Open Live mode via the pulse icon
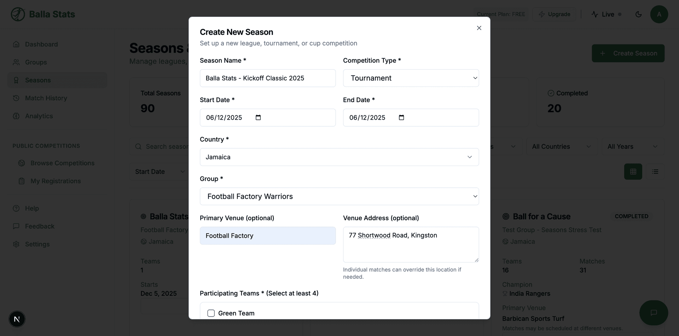Screen dimensions: 679x336 pos(596,14)
